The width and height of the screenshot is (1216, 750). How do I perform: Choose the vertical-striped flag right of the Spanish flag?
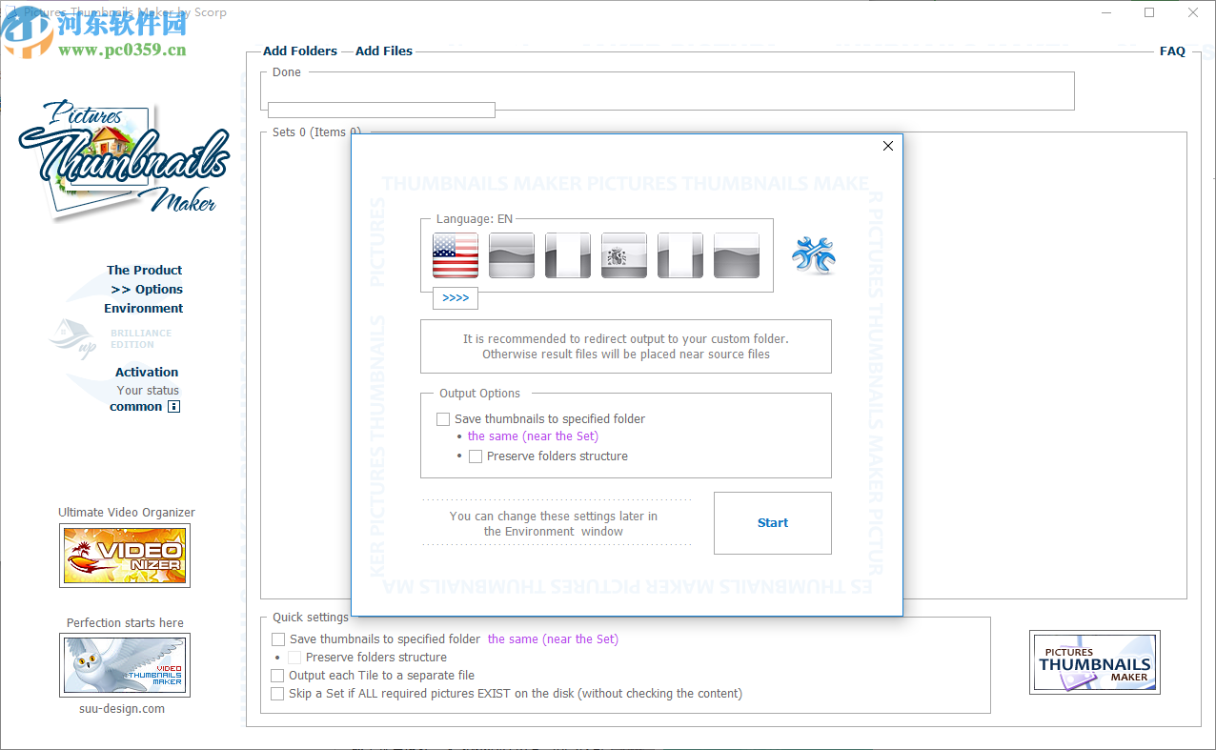pyautogui.click(x=680, y=255)
